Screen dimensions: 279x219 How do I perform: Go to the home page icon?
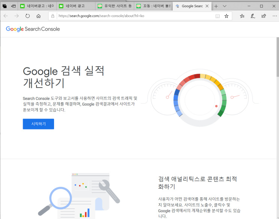tap(38, 16)
